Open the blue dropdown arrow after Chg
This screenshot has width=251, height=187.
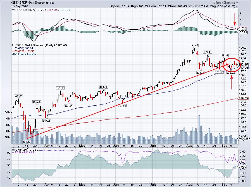pyautogui.click(x=237, y=7)
